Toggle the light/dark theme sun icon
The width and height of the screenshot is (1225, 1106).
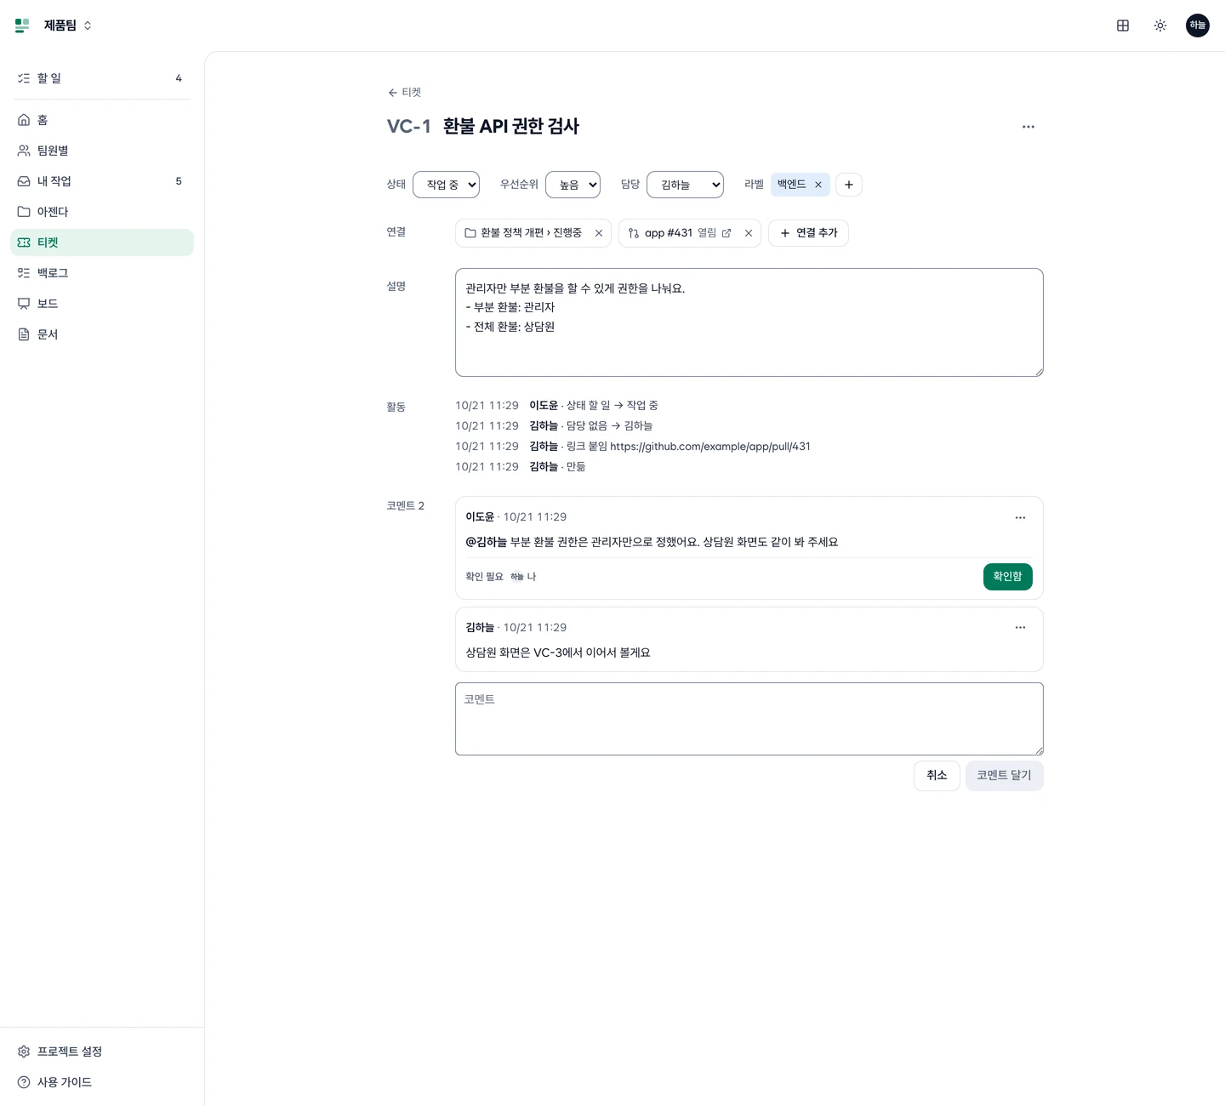coord(1160,26)
